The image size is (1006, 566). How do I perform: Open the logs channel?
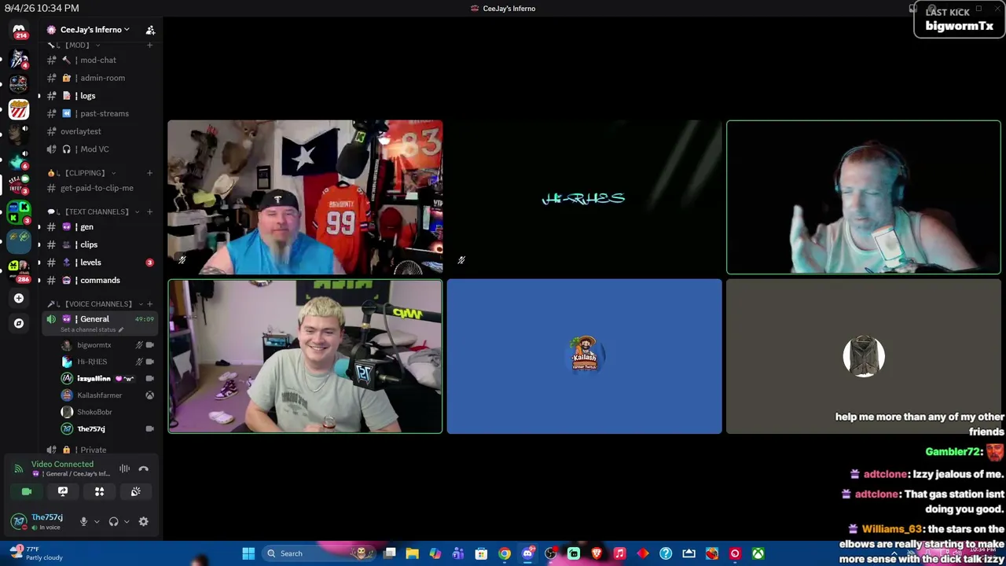coord(100,96)
